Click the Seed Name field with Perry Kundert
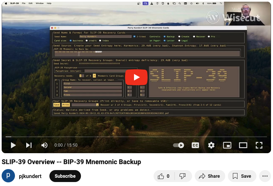This screenshot has width=273, height=186. (105, 36)
